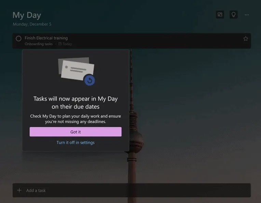The height and width of the screenshot is (203, 261).
Task: Follow the Turn it off in settings link
Action: coord(75,143)
